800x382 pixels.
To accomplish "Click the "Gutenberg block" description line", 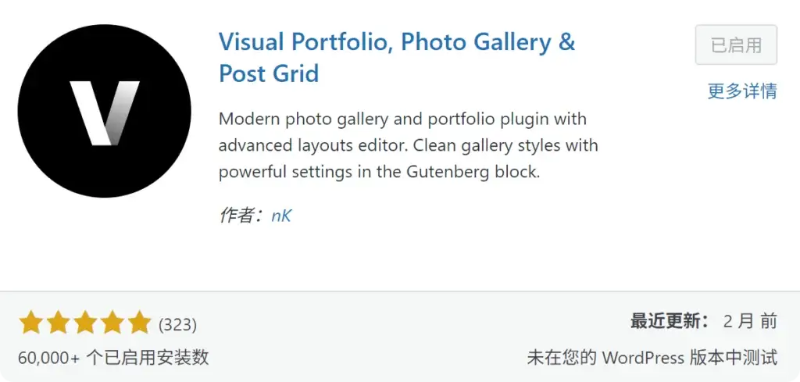I will (379, 171).
